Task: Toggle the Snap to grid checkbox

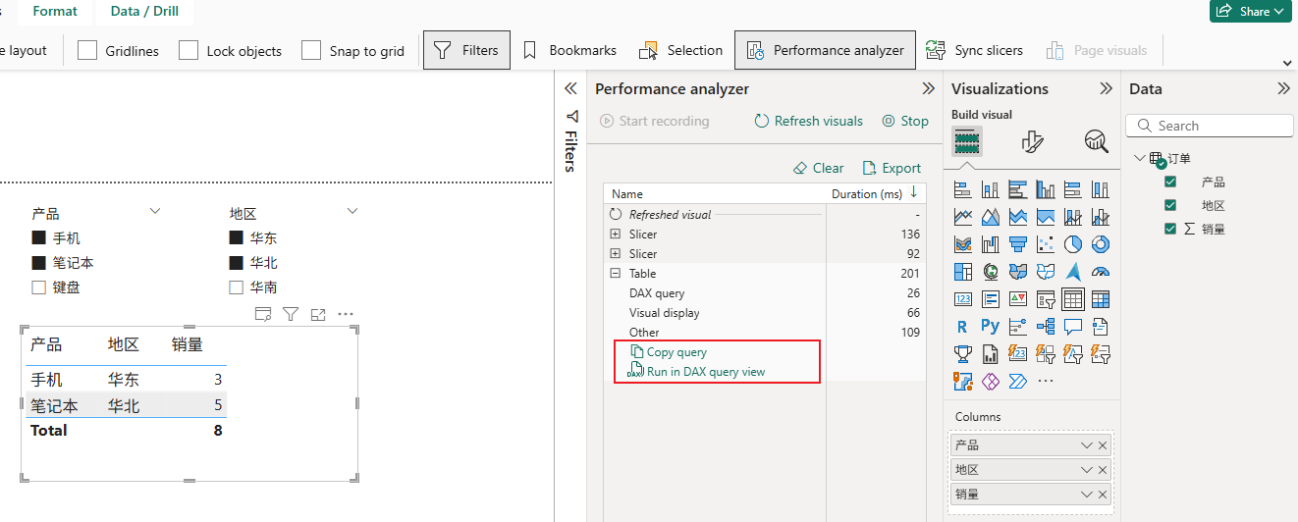Action: pos(311,50)
